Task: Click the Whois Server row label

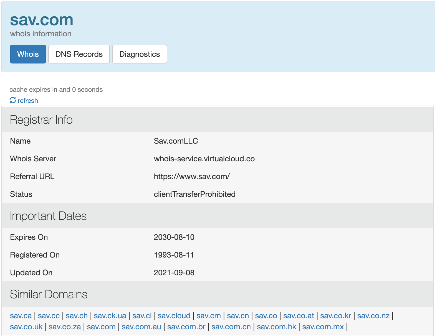Action: click(33, 159)
